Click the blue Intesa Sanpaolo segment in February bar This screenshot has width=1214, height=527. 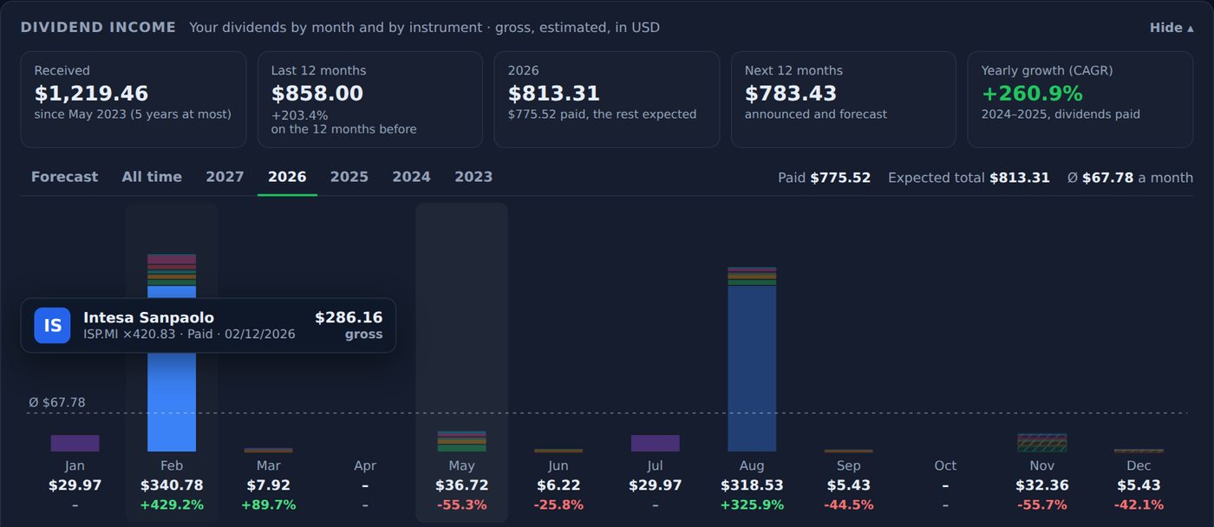(172, 368)
